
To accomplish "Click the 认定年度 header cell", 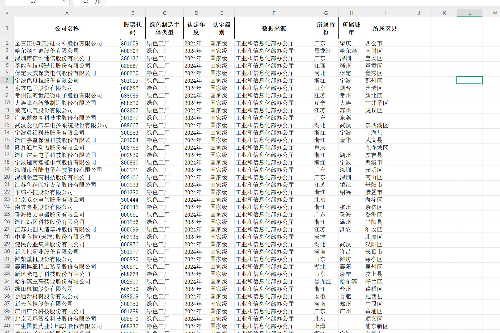I will (x=196, y=28).
